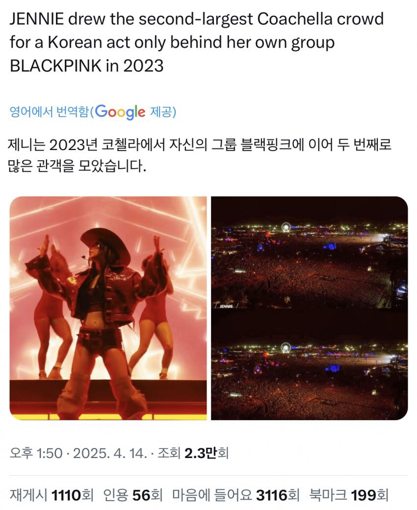Viewport: 417px width, 510px height.
Task: Click the post timestamp 오후 1:50
Action: 36,453
